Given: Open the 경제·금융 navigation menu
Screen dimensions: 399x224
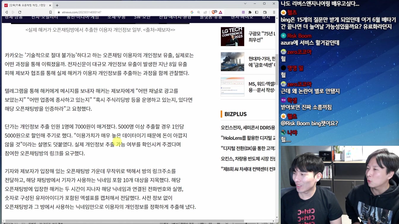Looking at the screenshot, I should 14,17.
